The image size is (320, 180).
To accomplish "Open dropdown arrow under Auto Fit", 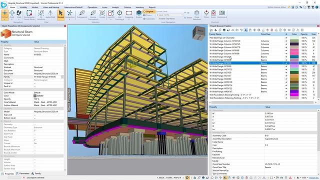I will (111, 19).
